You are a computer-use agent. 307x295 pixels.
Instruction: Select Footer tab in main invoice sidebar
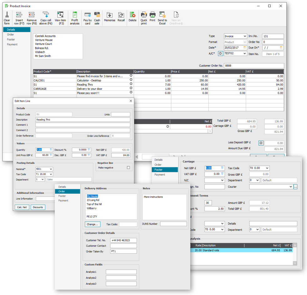(11, 40)
